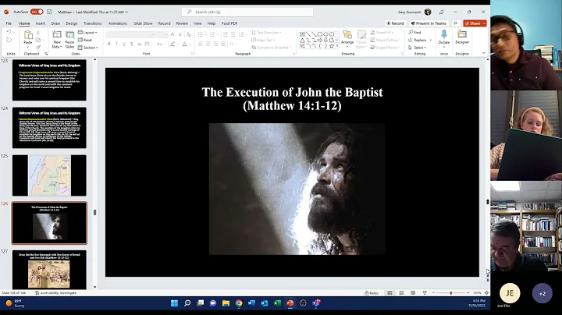The width and height of the screenshot is (562, 315).
Task: Toggle Normal view button in status bar
Action: click(389, 293)
